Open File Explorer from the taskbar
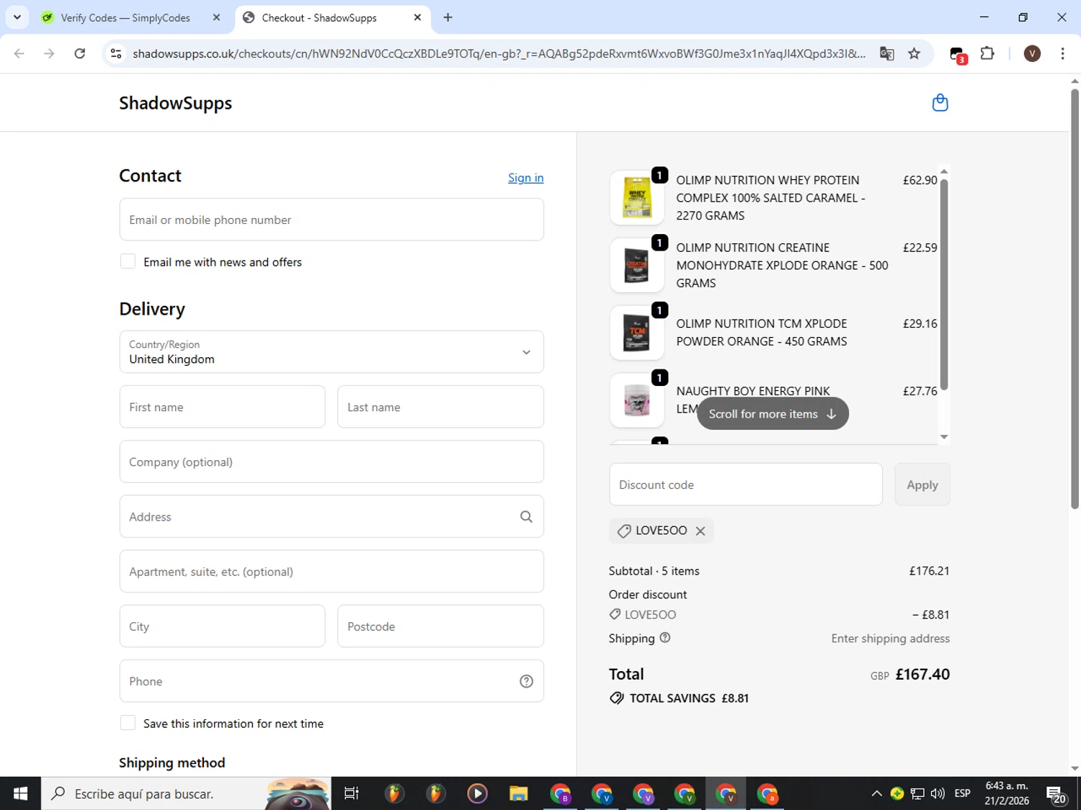Viewport: 1081px width, 810px height. pos(518,793)
